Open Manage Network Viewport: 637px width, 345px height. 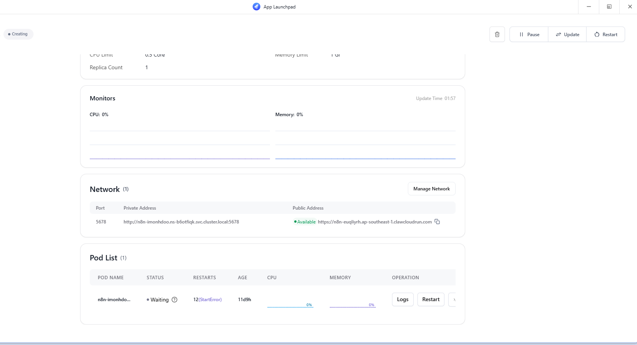(x=431, y=189)
